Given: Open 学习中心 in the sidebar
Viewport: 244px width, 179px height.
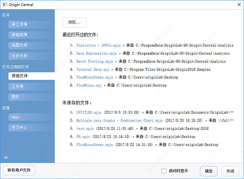Looking at the screenshot, I should [30, 127].
